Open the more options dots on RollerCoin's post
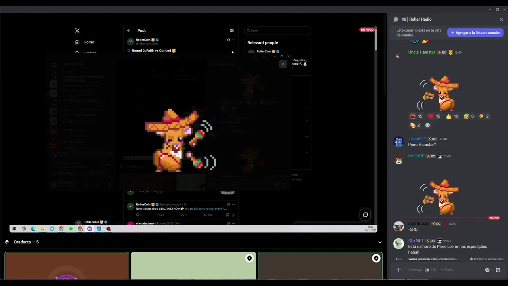Screen dimensions: 508x286 pyautogui.click(x=233, y=40)
